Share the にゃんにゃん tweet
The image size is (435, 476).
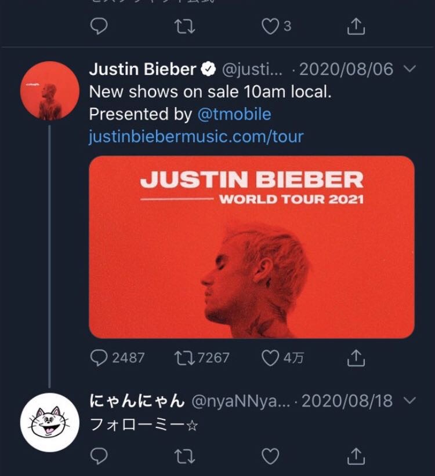[x=356, y=456]
